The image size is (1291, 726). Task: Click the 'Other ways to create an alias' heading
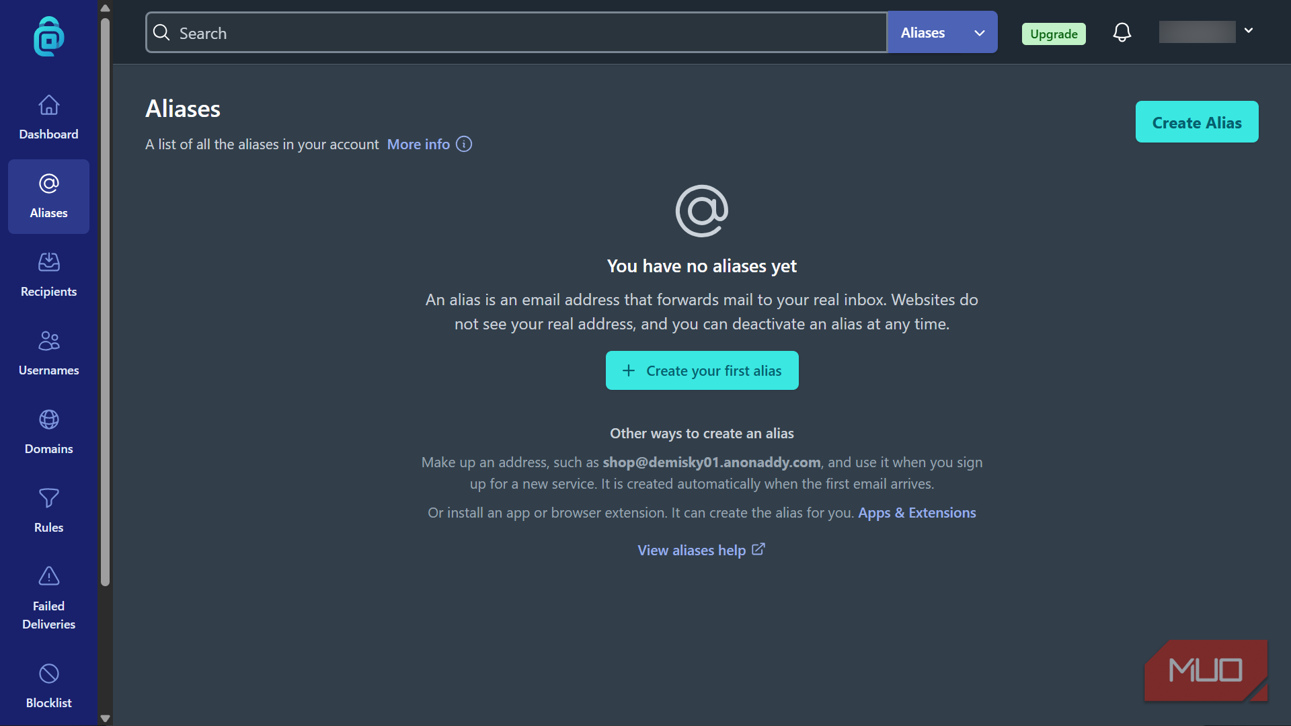[x=702, y=434]
